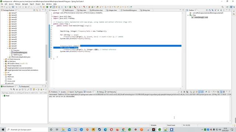Open Task View on the taskbar
This screenshot has width=236, height=132.
pyautogui.click(x=57, y=129)
